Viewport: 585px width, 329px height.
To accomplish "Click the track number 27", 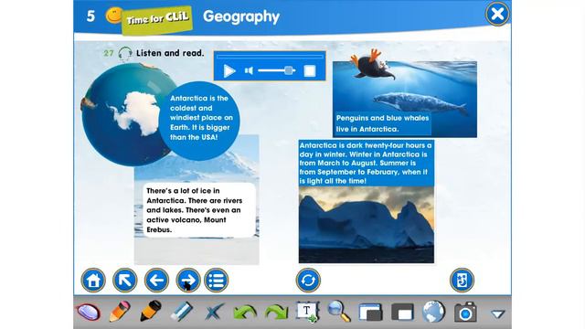I will tap(109, 53).
